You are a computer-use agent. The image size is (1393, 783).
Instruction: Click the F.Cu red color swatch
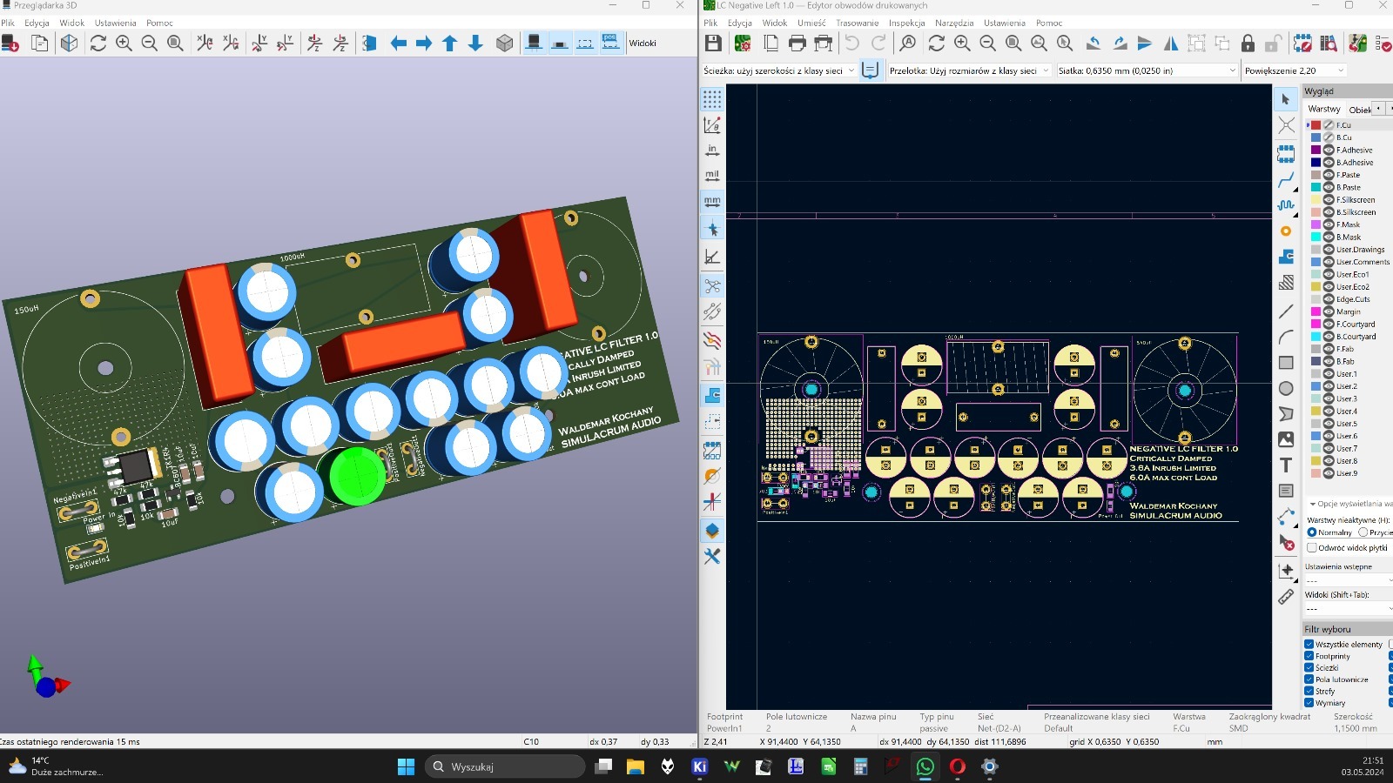click(1316, 125)
